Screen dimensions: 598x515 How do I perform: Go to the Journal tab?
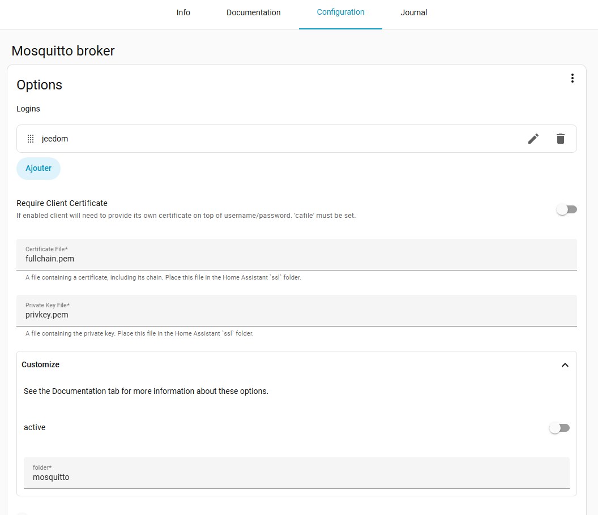tap(414, 12)
